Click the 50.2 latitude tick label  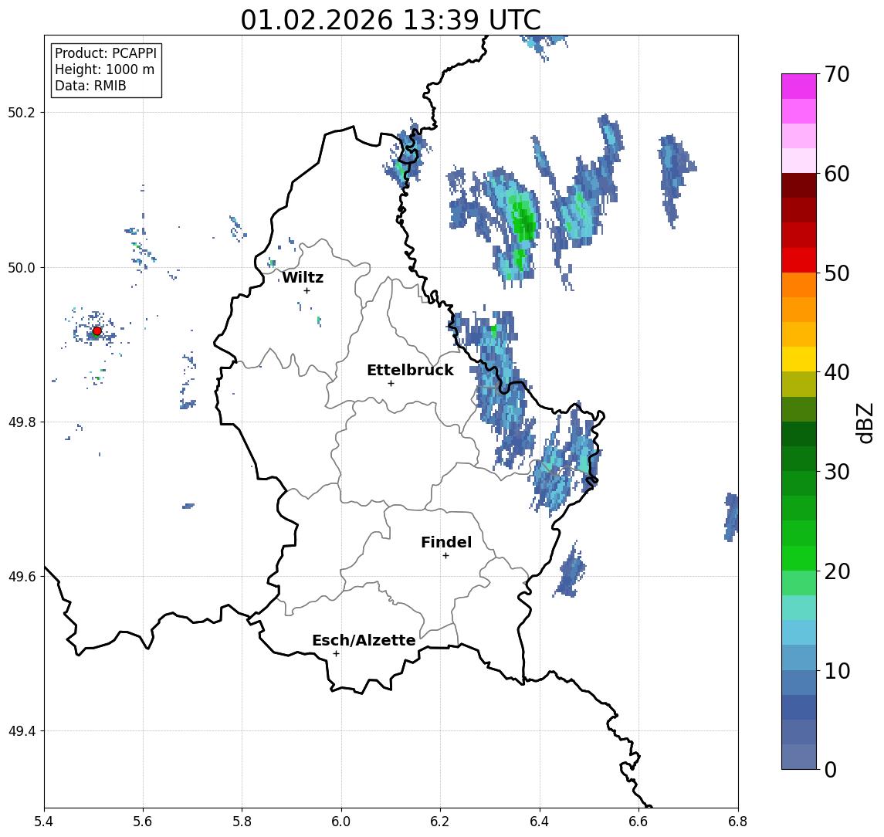(x=22, y=112)
